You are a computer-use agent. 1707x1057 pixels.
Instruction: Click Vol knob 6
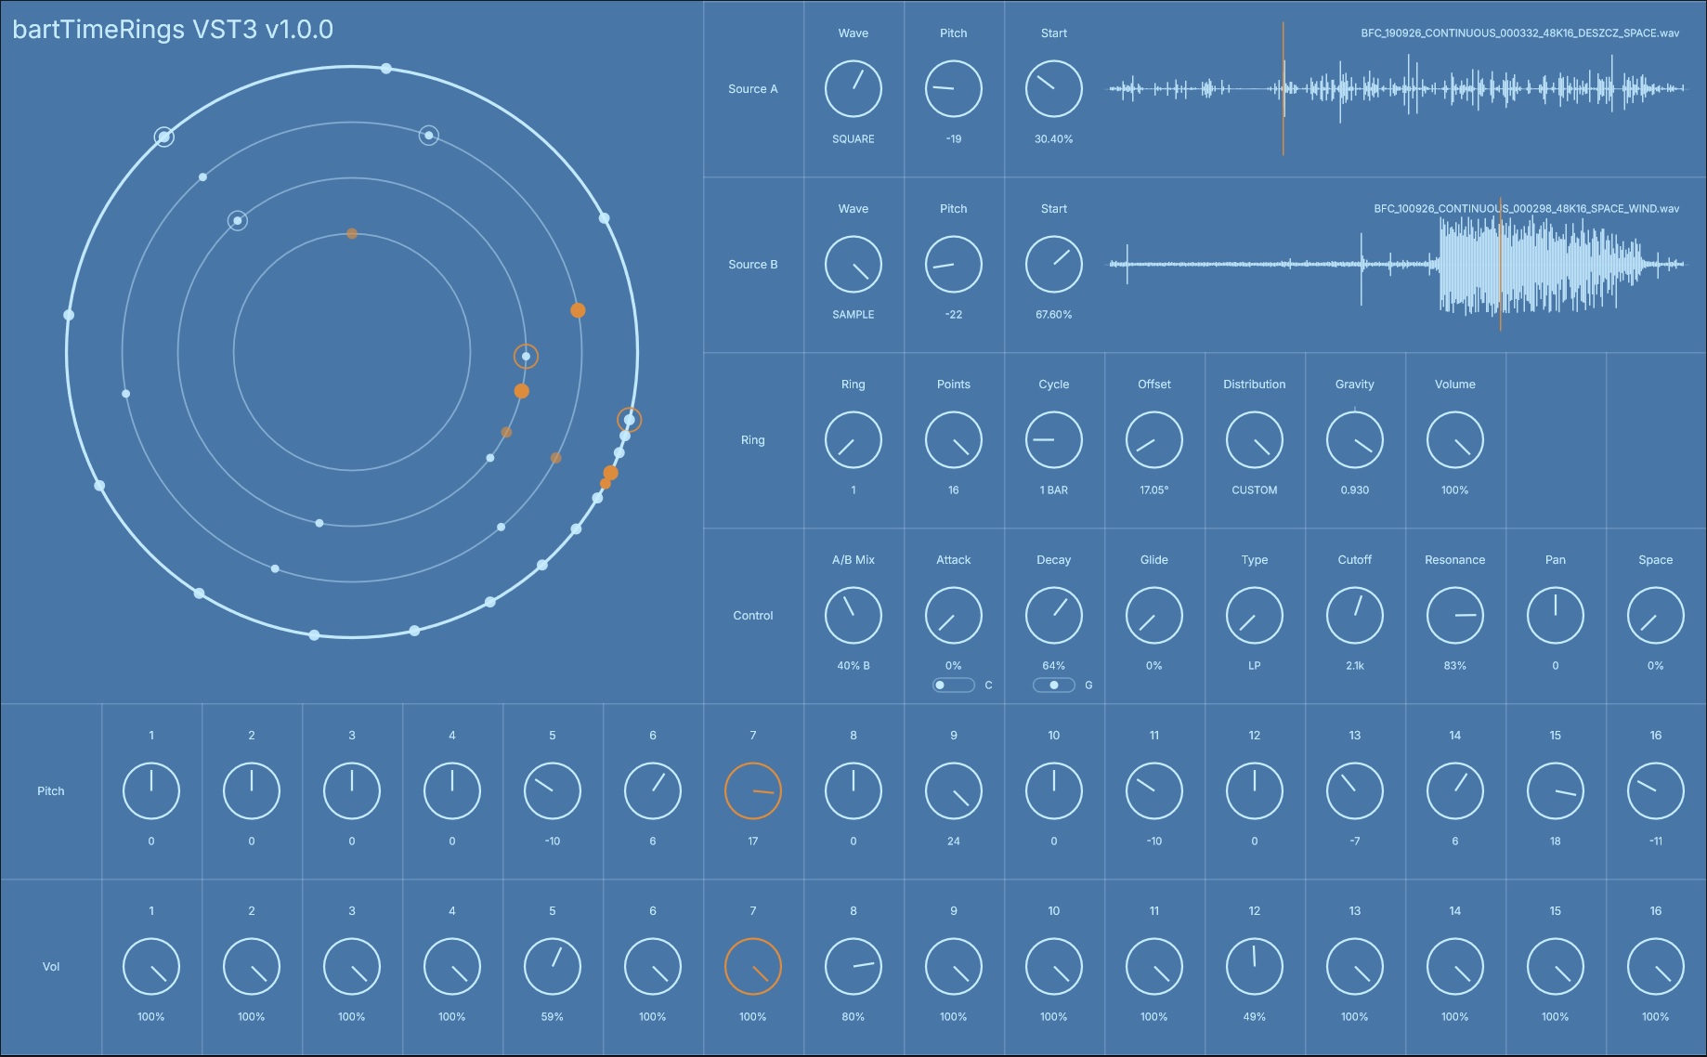click(652, 967)
